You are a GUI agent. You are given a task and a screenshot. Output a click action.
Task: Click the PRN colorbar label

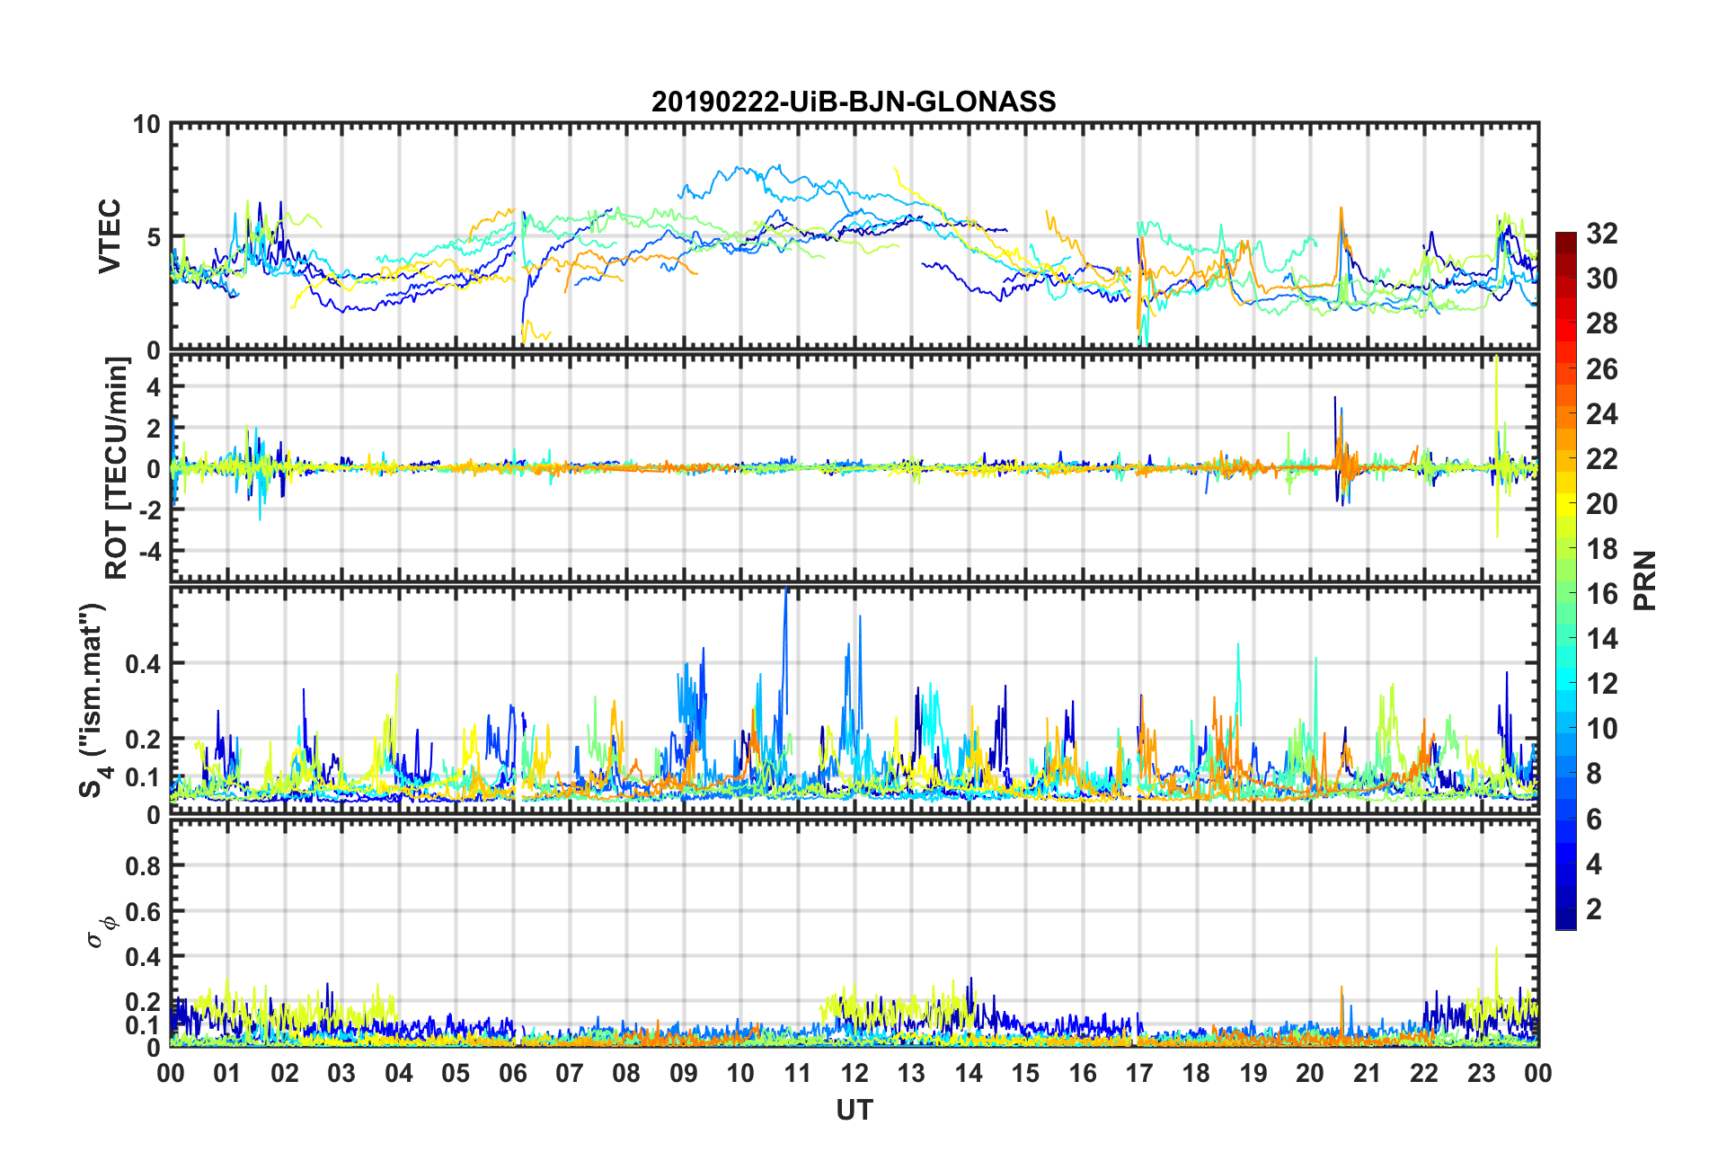point(1645,580)
